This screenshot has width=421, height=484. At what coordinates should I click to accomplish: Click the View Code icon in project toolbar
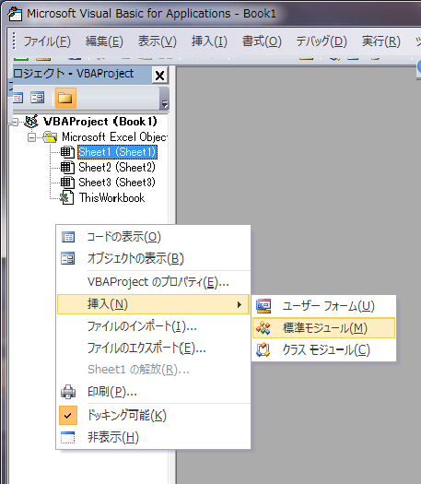[x=18, y=98]
